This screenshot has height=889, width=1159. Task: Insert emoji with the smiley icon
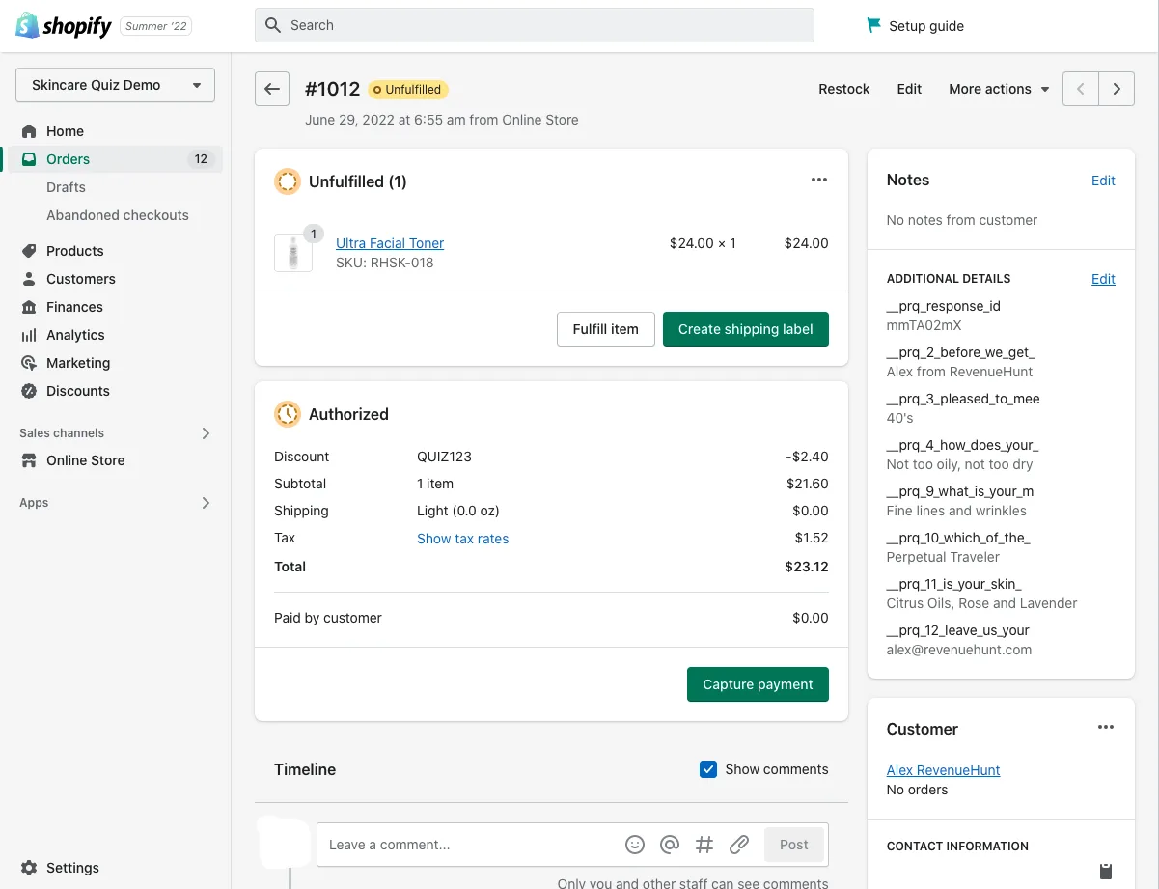point(635,845)
